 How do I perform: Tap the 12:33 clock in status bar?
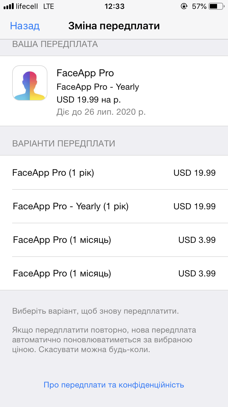(x=114, y=6)
